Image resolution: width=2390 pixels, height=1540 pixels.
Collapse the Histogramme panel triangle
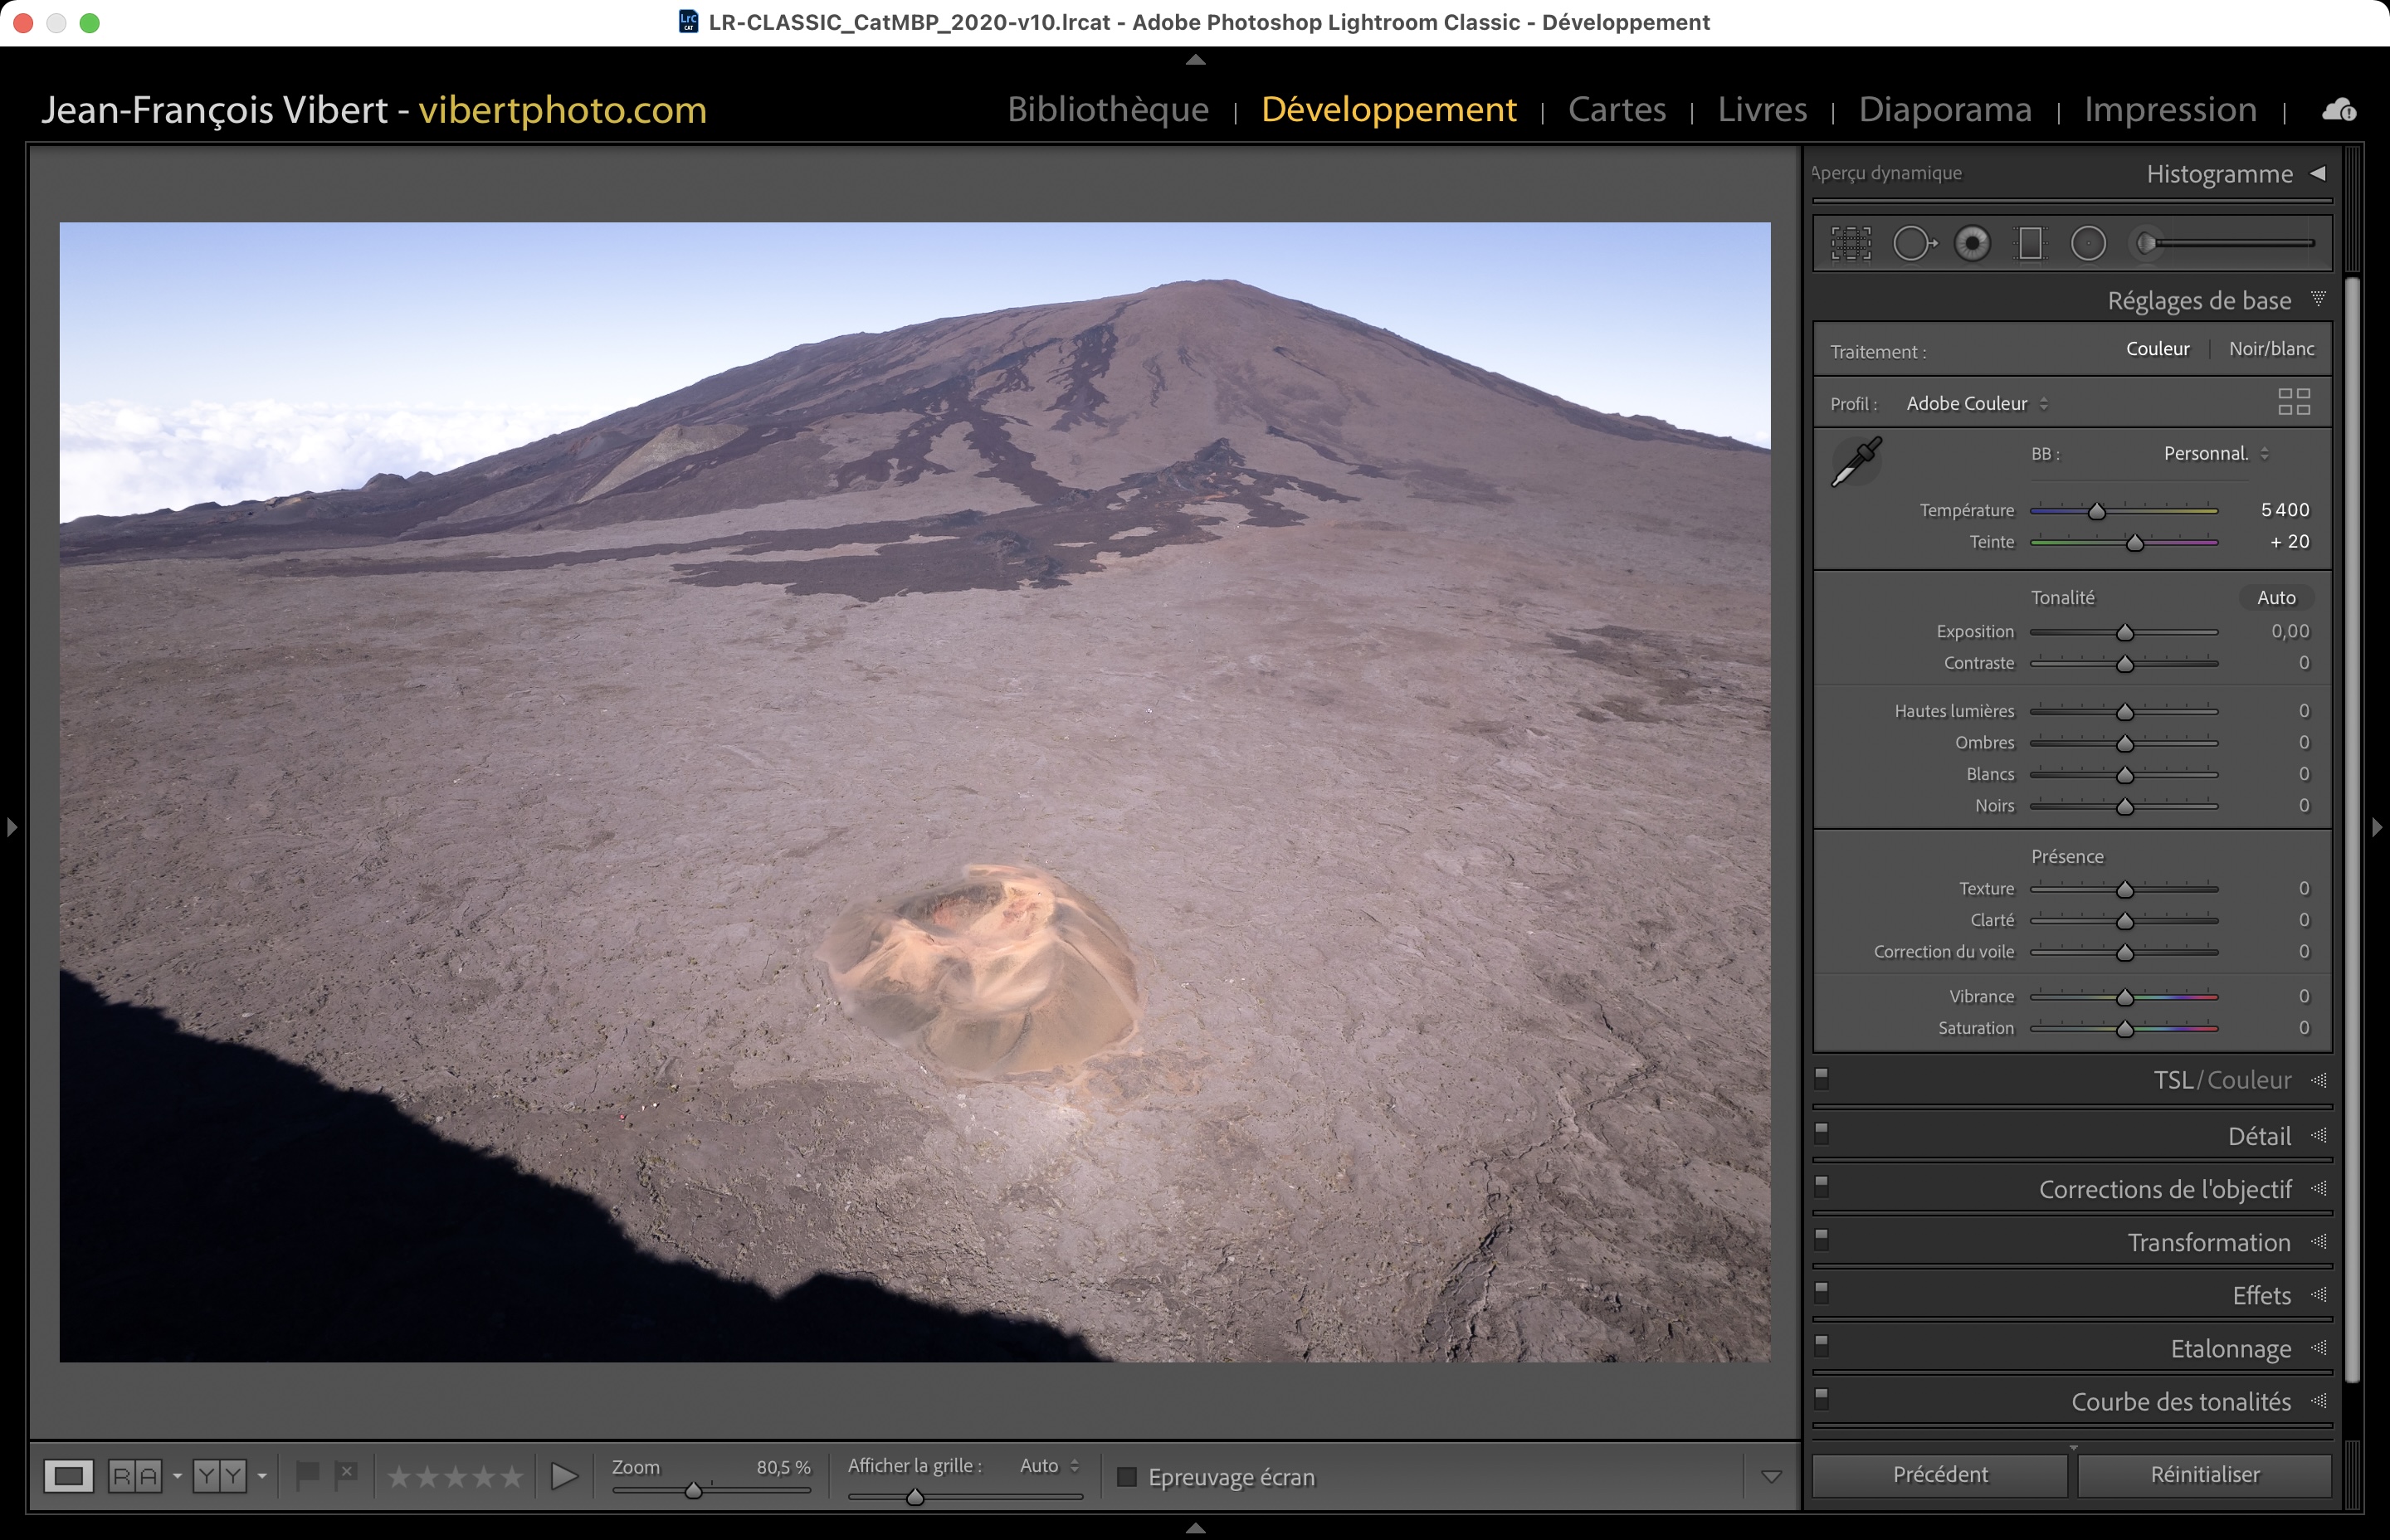point(2318,174)
